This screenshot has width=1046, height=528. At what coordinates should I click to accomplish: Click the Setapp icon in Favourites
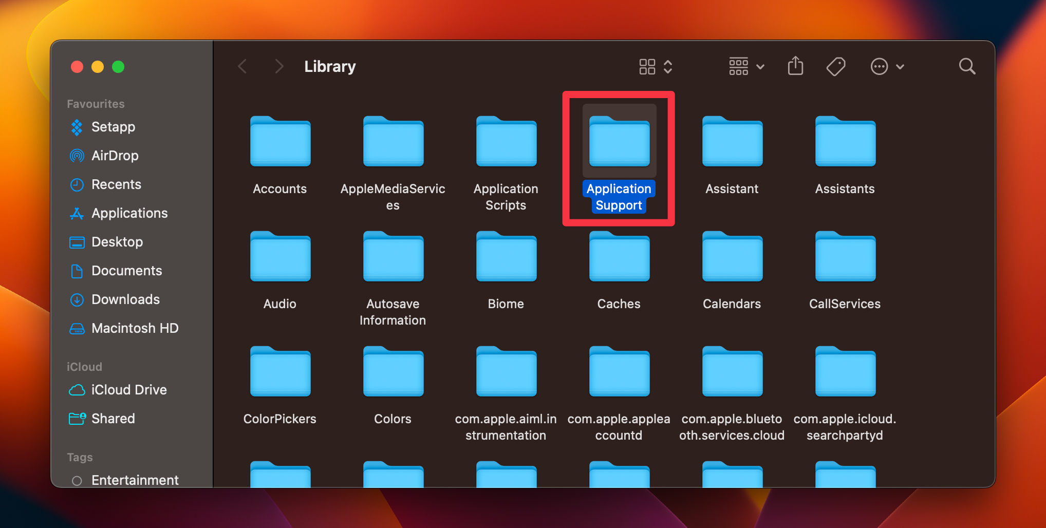[x=77, y=127]
